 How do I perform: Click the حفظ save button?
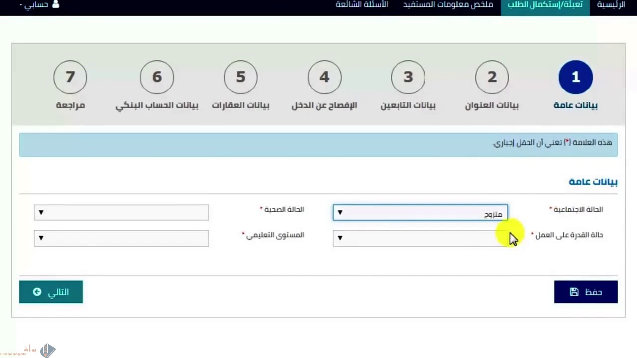pyautogui.click(x=586, y=292)
